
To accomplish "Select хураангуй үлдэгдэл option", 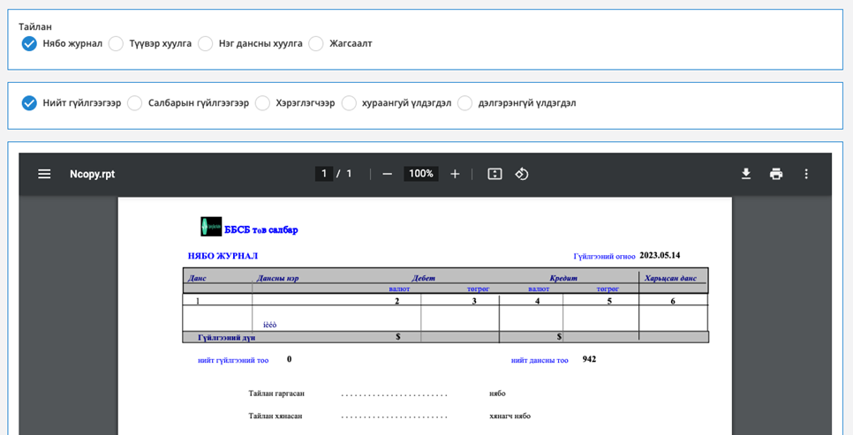I will (349, 102).
